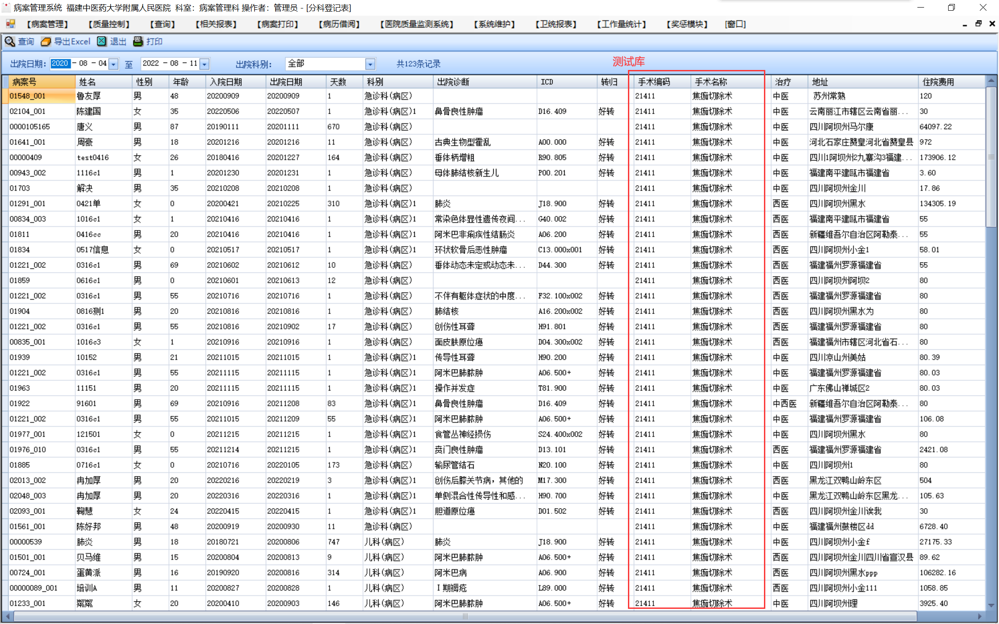Open the 【工作量统计】 menu

pyautogui.click(x=621, y=24)
